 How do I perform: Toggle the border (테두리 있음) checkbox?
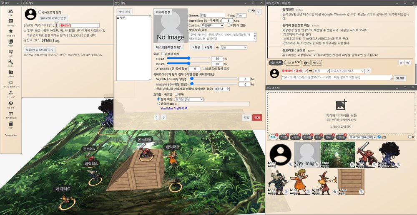click(x=229, y=25)
